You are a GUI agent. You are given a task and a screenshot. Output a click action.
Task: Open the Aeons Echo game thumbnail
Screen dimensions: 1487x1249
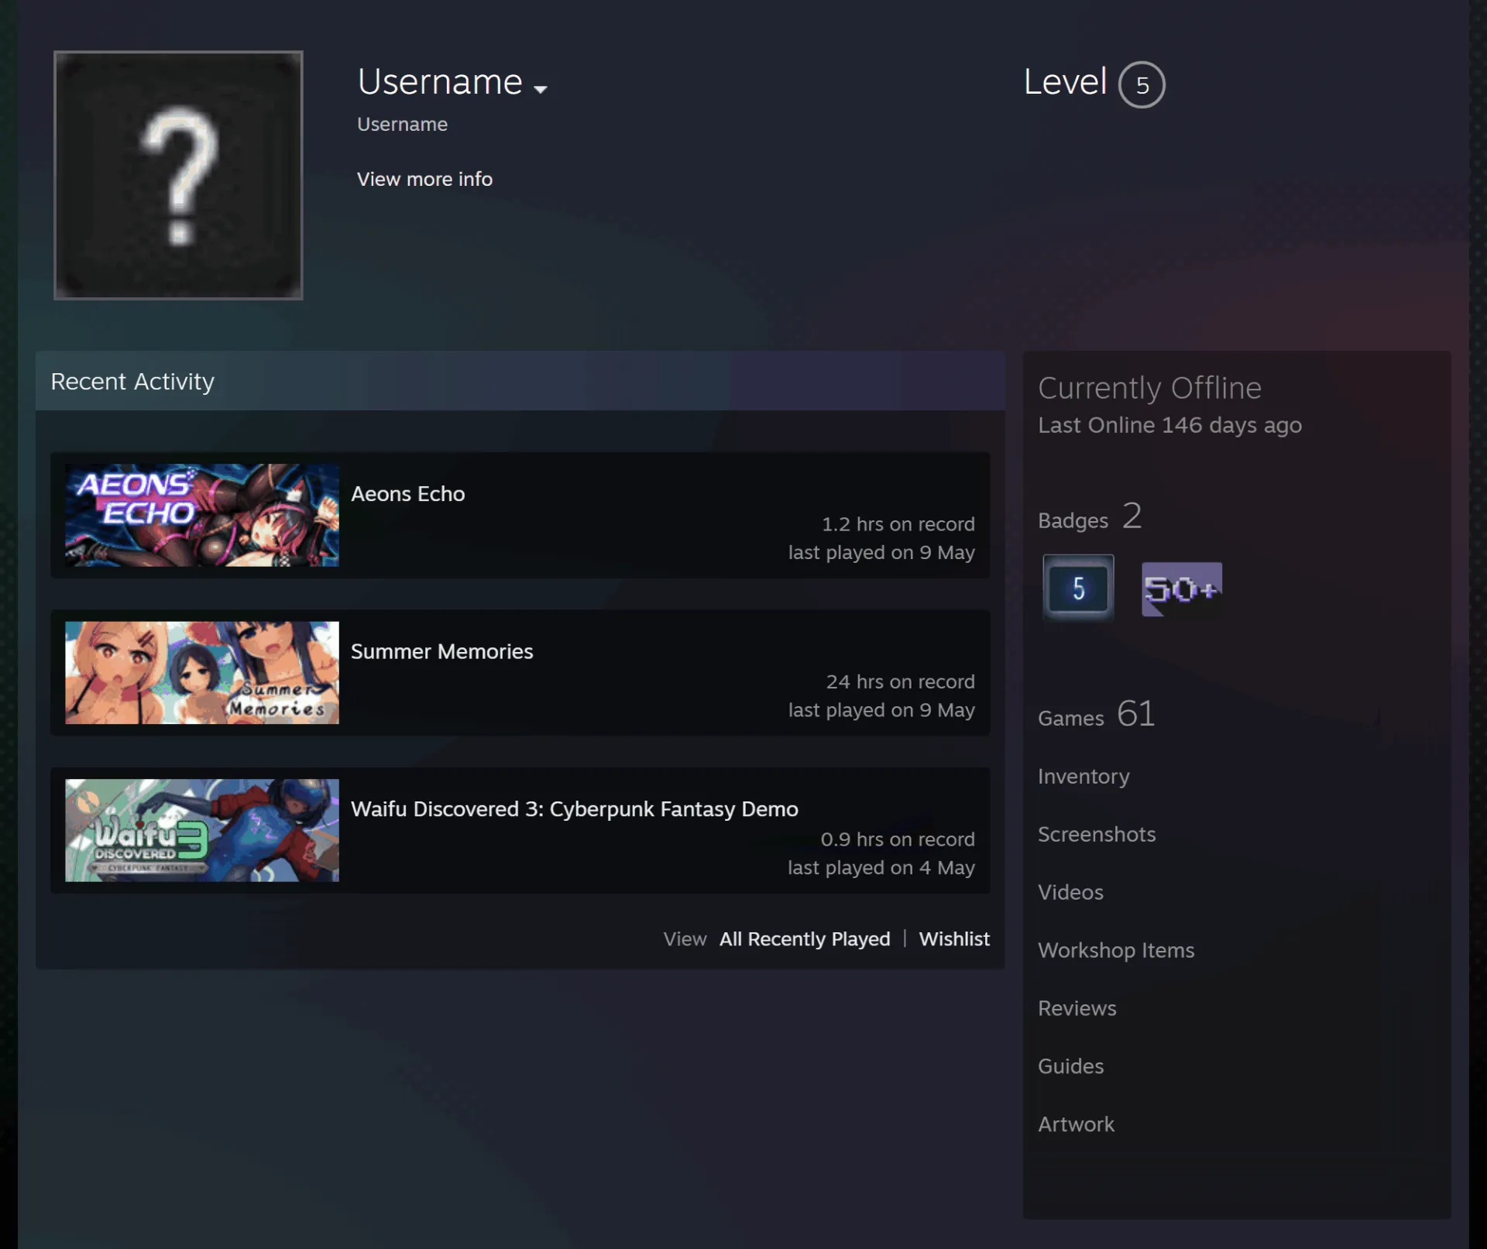click(202, 515)
